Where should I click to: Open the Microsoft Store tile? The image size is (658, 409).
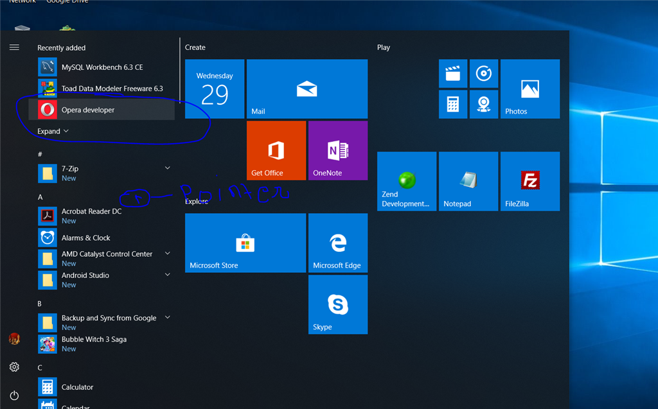[245, 243]
